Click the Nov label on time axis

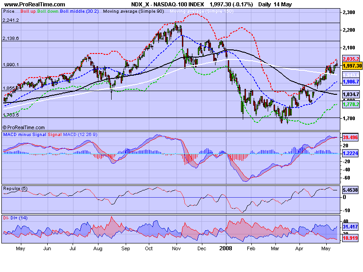(x=177, y=248)
